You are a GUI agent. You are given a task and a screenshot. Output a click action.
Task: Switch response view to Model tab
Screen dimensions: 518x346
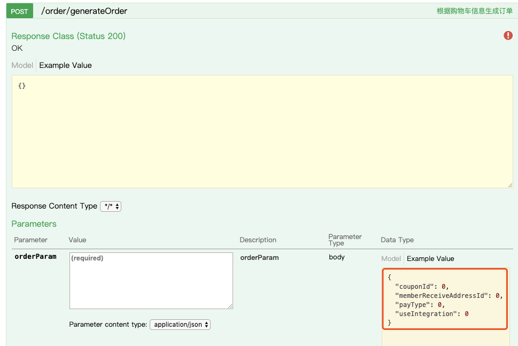point(22,65)
